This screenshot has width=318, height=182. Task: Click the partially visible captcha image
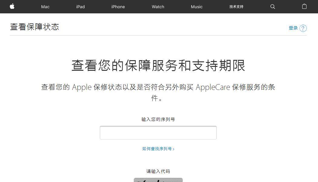click(x=158, y=180)
